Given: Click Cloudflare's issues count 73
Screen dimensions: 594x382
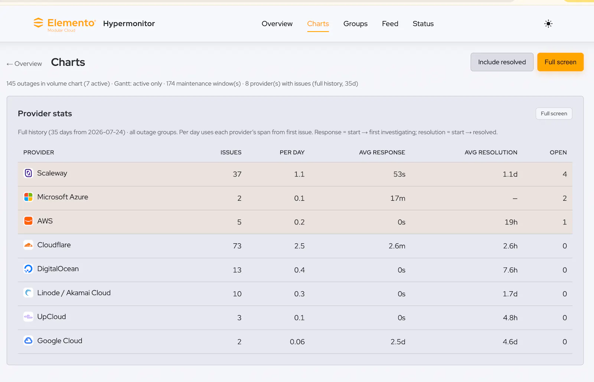Looking at the screenshot, I should pos(237,246).
